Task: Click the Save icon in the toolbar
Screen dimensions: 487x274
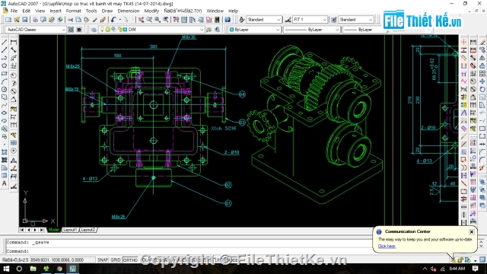Action: tap(25, 20)
